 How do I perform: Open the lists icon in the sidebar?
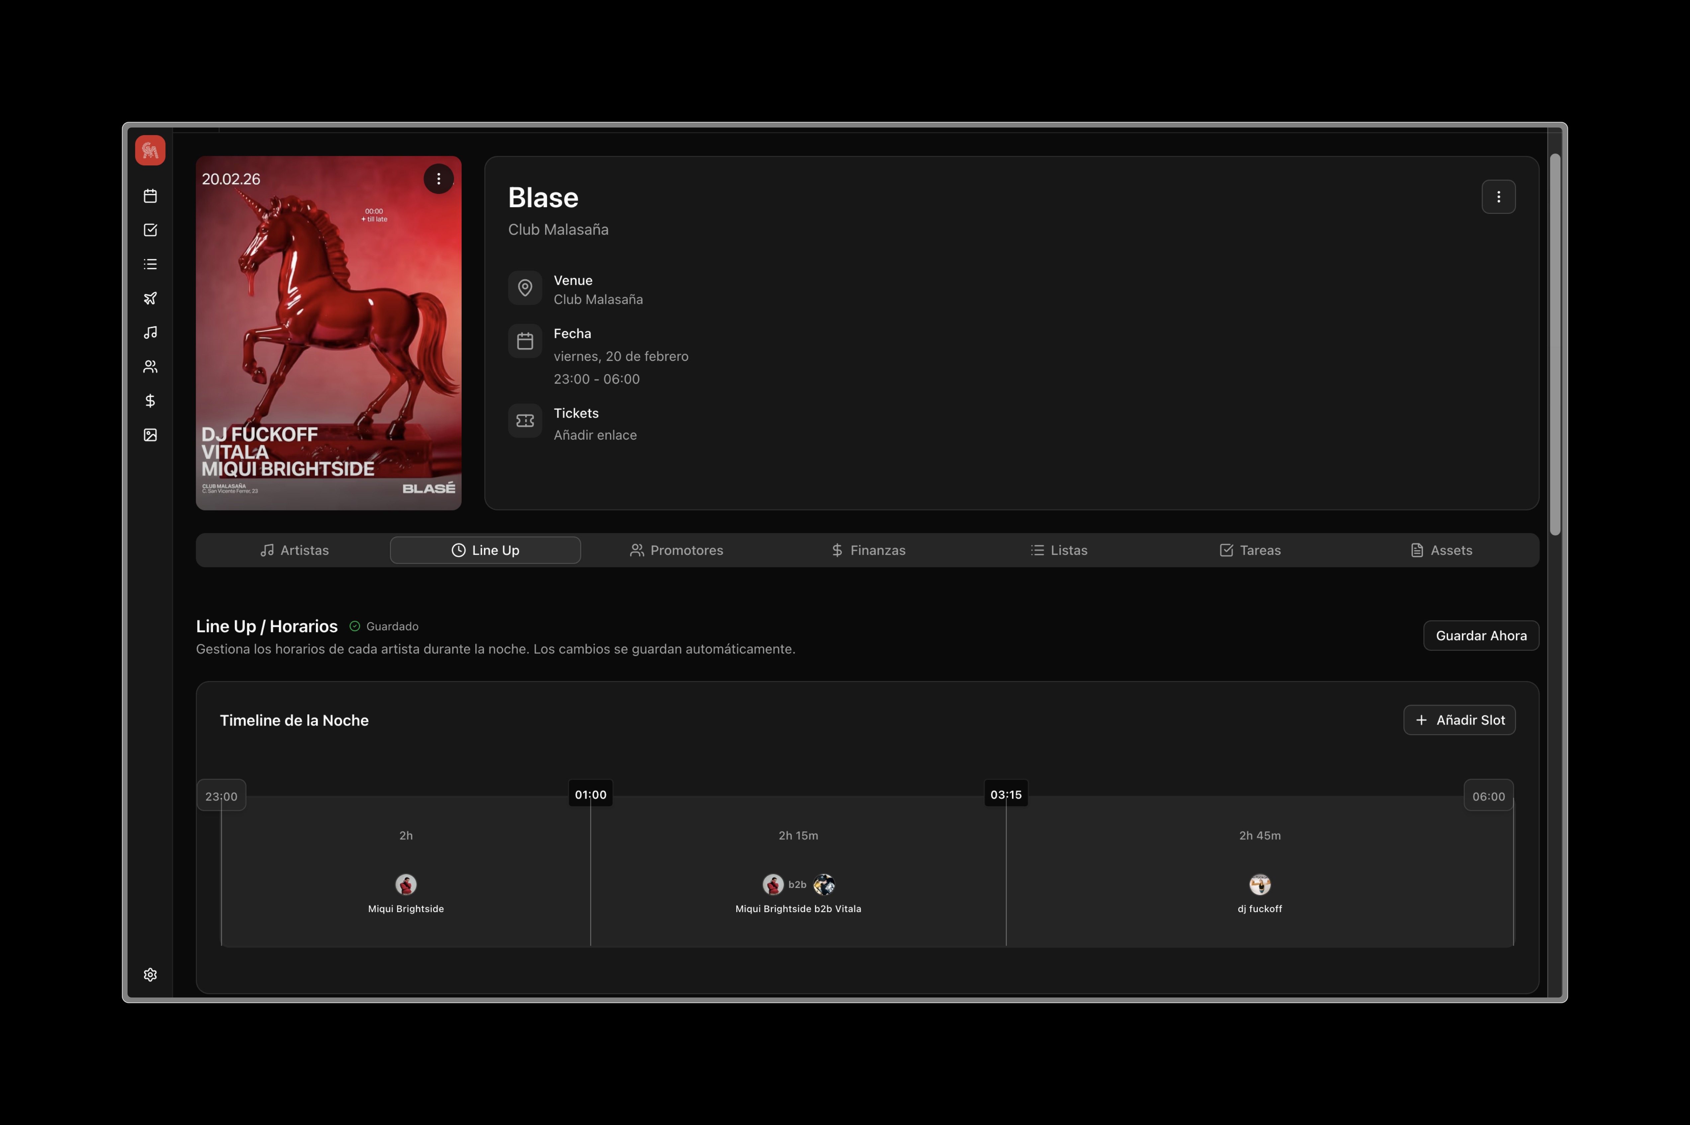pyautogui.click(x=150, y=263)
